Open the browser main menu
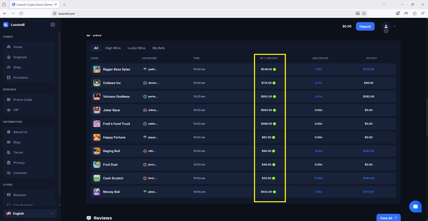The width and height of the screenshot is (428, 221). [423, 14]
